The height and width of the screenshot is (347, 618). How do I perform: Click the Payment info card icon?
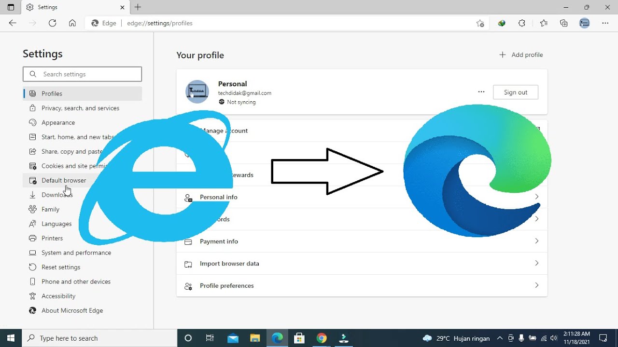pyautogui.click(x=188, y=241)
